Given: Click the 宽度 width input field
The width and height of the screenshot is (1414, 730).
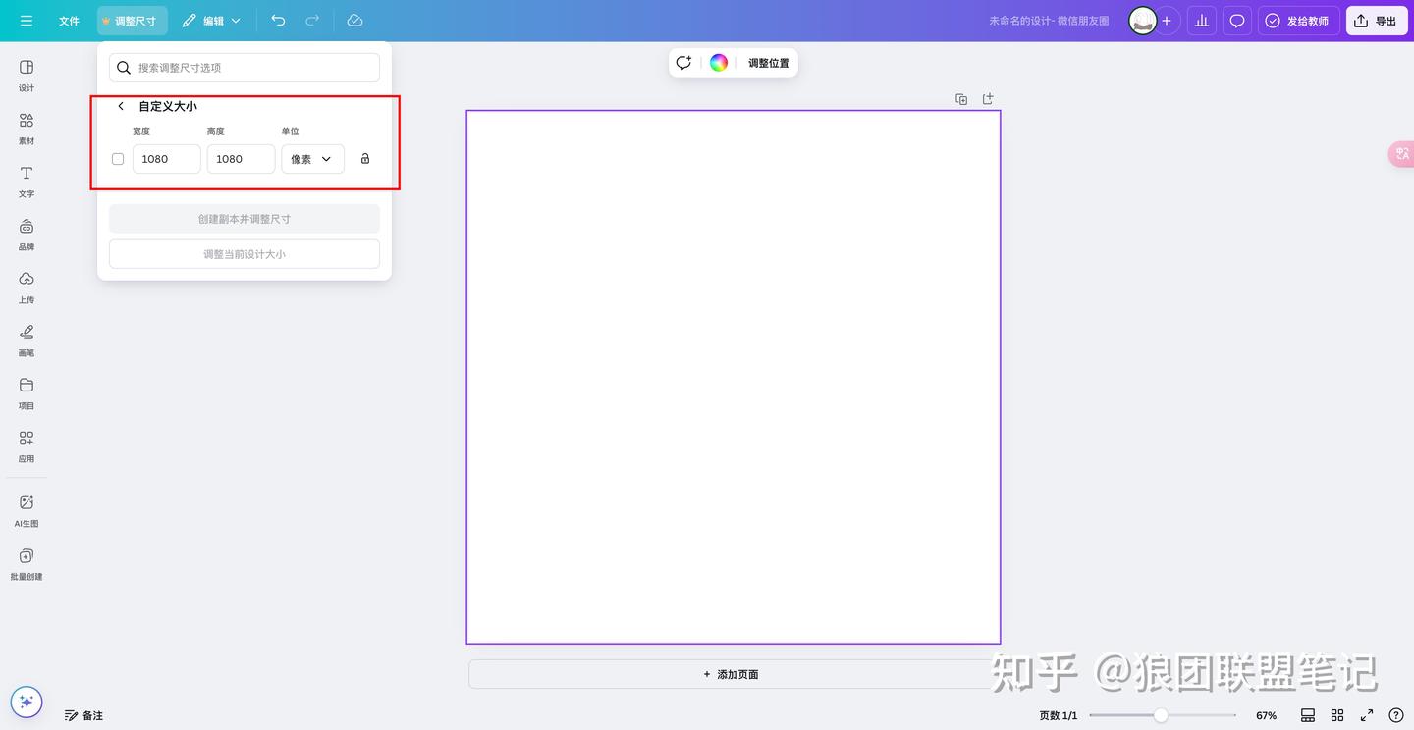Looking at the screenshot, I should tap(167, 159).
